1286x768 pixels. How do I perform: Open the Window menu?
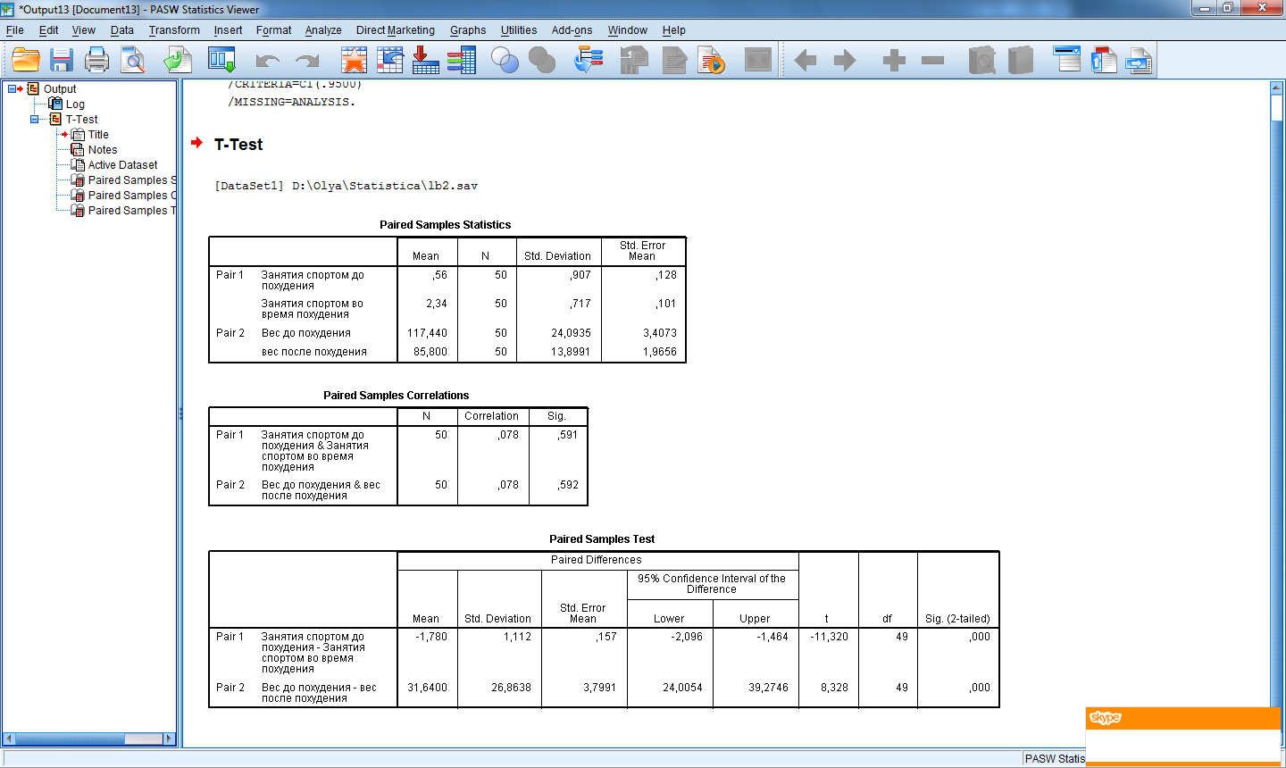627,29
